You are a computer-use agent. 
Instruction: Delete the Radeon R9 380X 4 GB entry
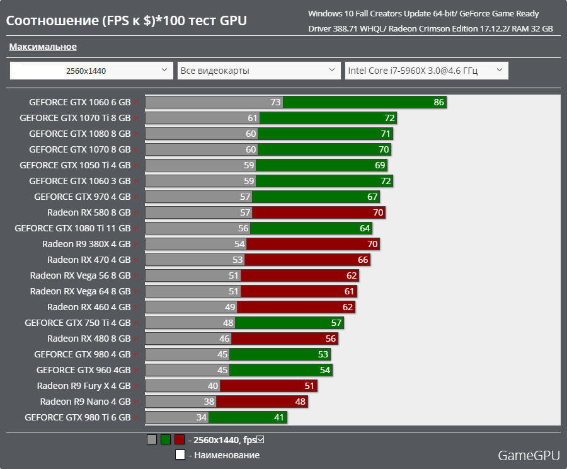136,245
